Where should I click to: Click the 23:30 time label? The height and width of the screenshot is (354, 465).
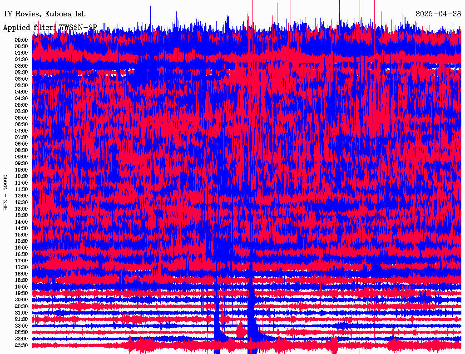tap(21, 345)
